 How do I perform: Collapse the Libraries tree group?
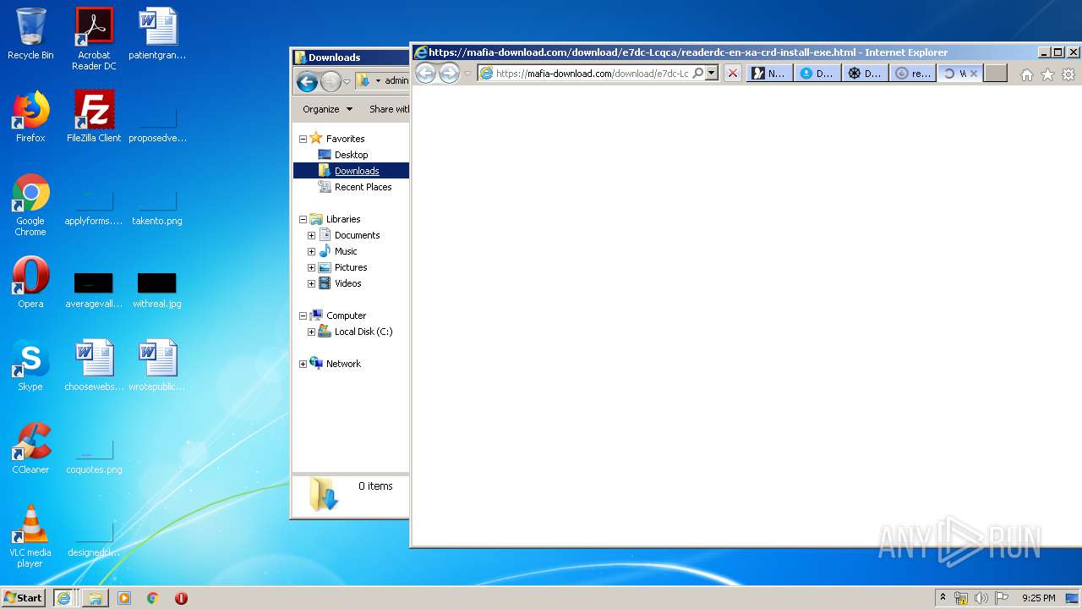[303, 219]
